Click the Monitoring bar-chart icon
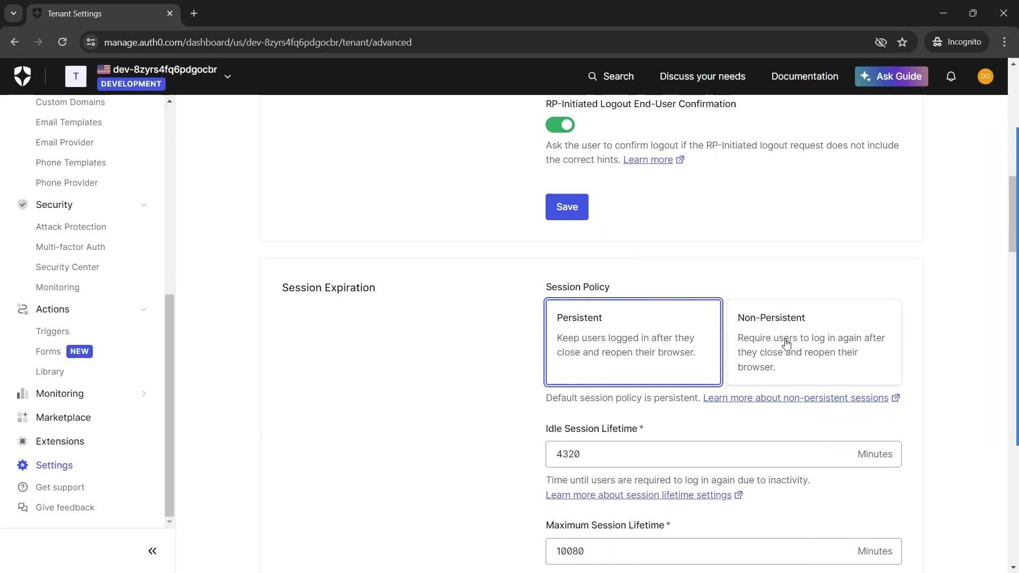 [22, 394]
